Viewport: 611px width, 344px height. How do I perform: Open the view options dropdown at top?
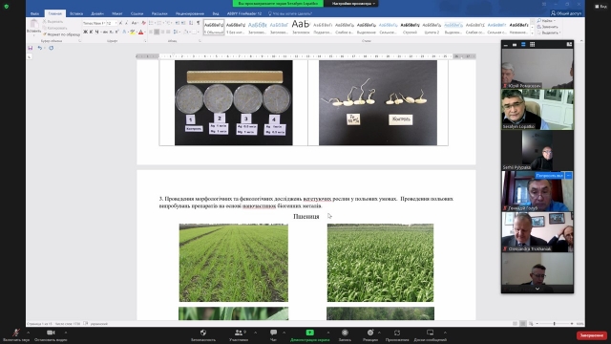point(353,4)
